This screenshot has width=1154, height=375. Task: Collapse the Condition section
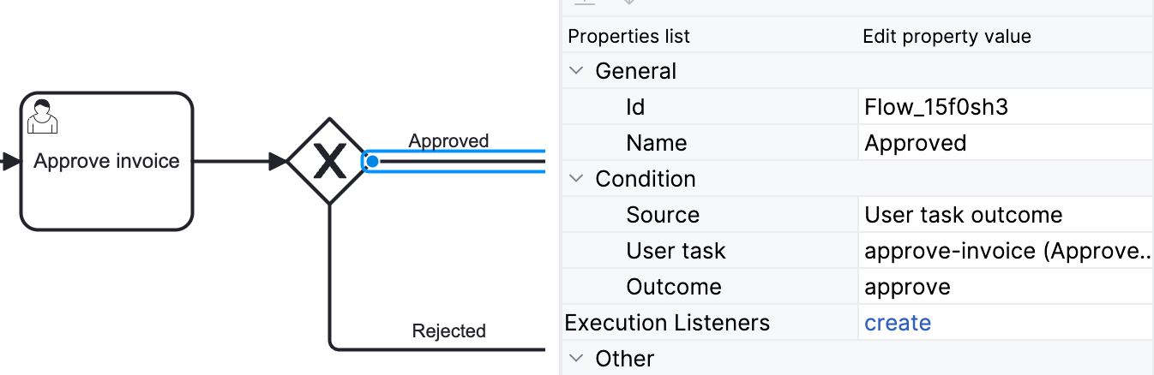point(575,179)
